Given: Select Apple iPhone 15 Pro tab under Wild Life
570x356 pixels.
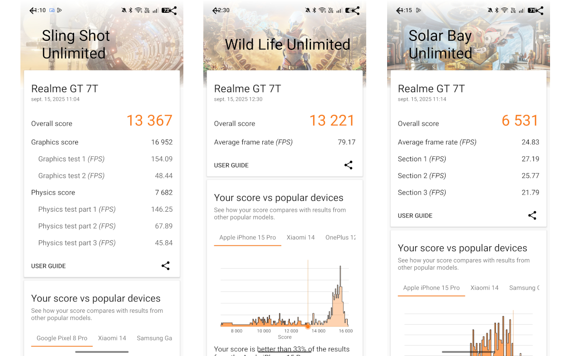Looking at the screenshot, I should pos(247,237).
